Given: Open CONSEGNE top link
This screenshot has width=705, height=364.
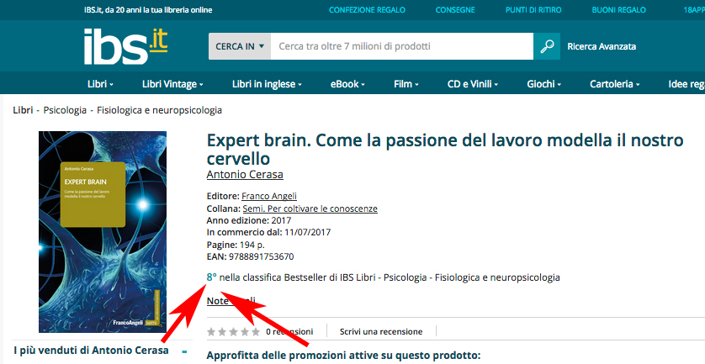Looking at the screenshot, I should (455, 10).
